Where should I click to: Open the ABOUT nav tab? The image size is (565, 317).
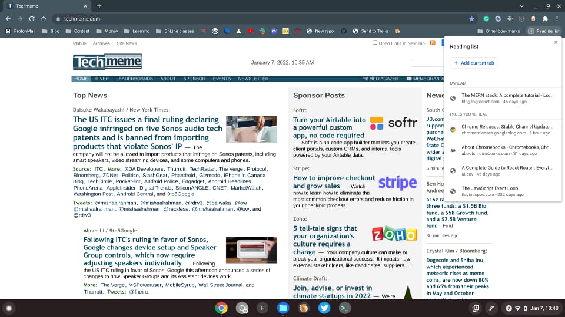[168, 79]
